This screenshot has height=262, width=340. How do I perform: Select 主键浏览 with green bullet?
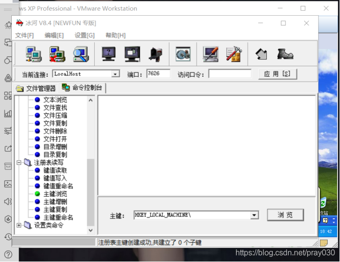(x=55, y=194)
